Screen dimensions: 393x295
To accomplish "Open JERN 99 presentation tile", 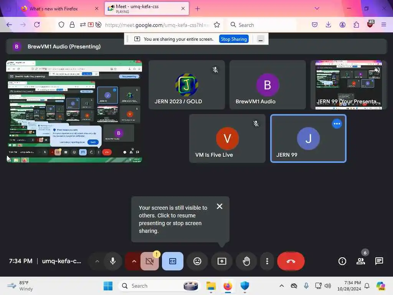I will tap(348, 85).
